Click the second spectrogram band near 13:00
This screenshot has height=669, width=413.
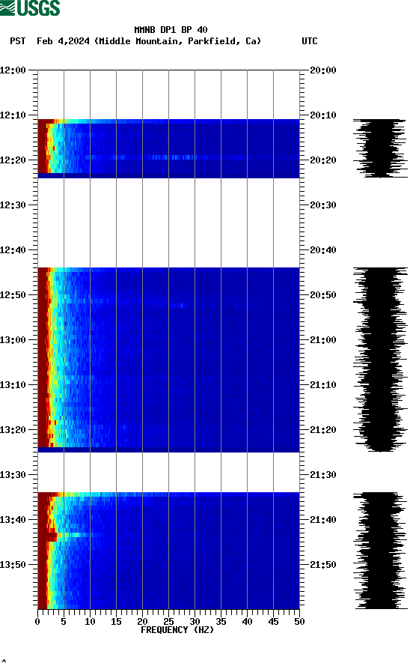tap(169, 360)
